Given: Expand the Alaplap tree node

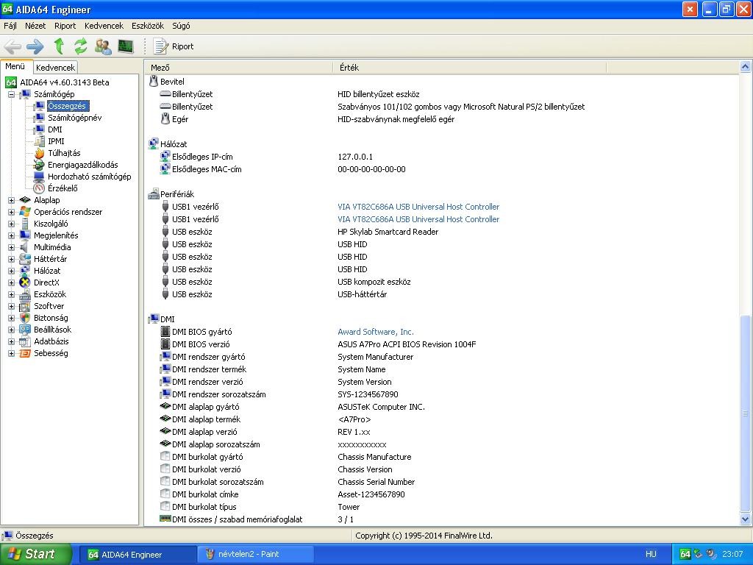Looking at the screenshot, I should pos(11,200).
